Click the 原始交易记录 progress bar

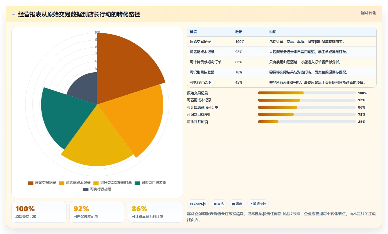[307, 93]
